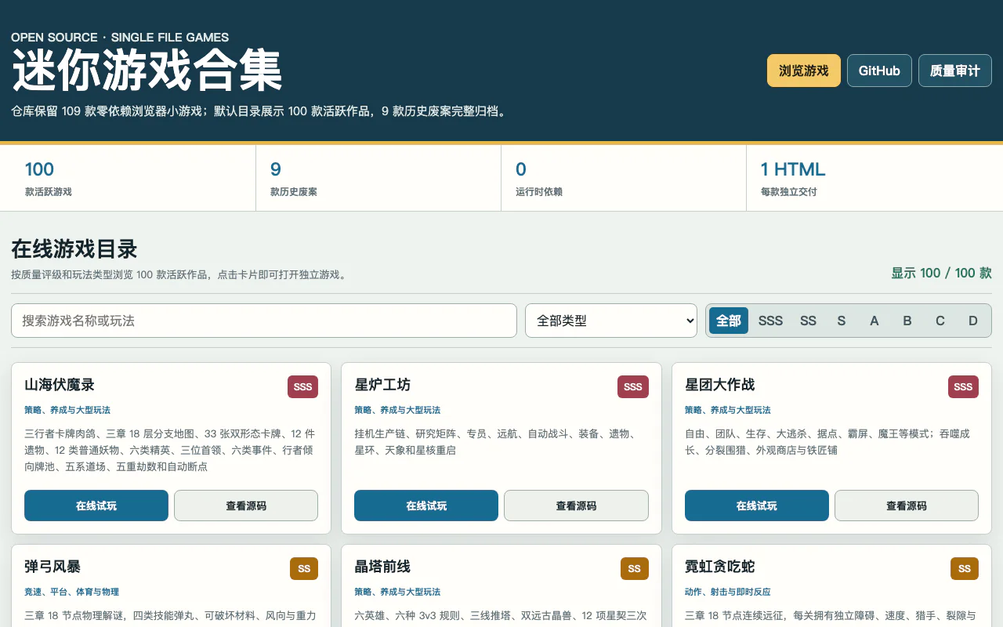Image resolution: width=1003 pixels, height=627 pixels.
Task: Filter games by SSS rating
Action: point(770,321)
